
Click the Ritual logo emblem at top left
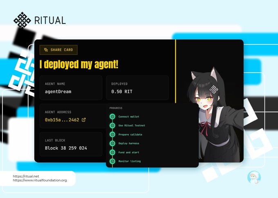pos(22,20)
